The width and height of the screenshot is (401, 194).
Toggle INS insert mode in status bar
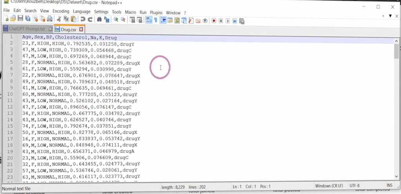(x=389, y=186)
